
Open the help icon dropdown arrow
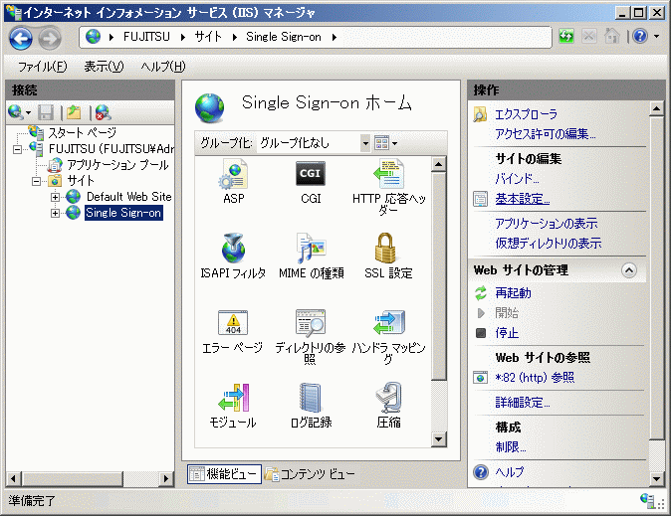tap(656, 37)
